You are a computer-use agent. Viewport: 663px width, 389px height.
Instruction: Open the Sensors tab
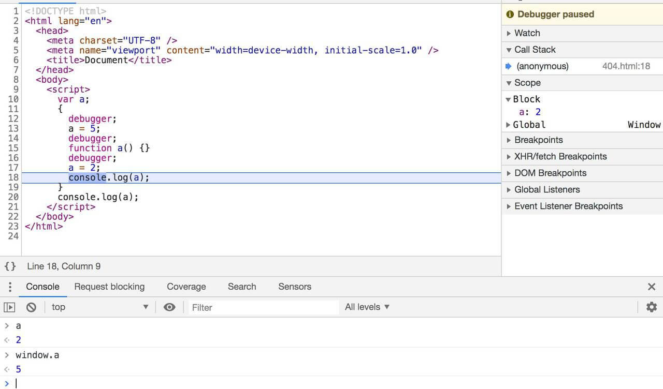tap(294, 287)
